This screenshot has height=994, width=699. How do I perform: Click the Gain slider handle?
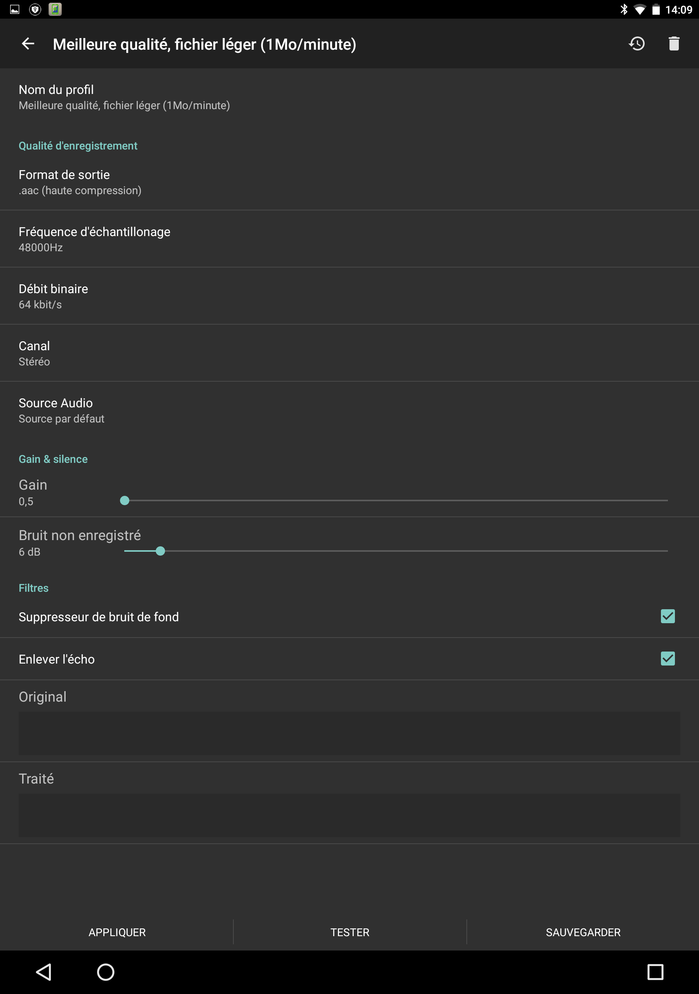pyautogui.click(x=125, y=500)
